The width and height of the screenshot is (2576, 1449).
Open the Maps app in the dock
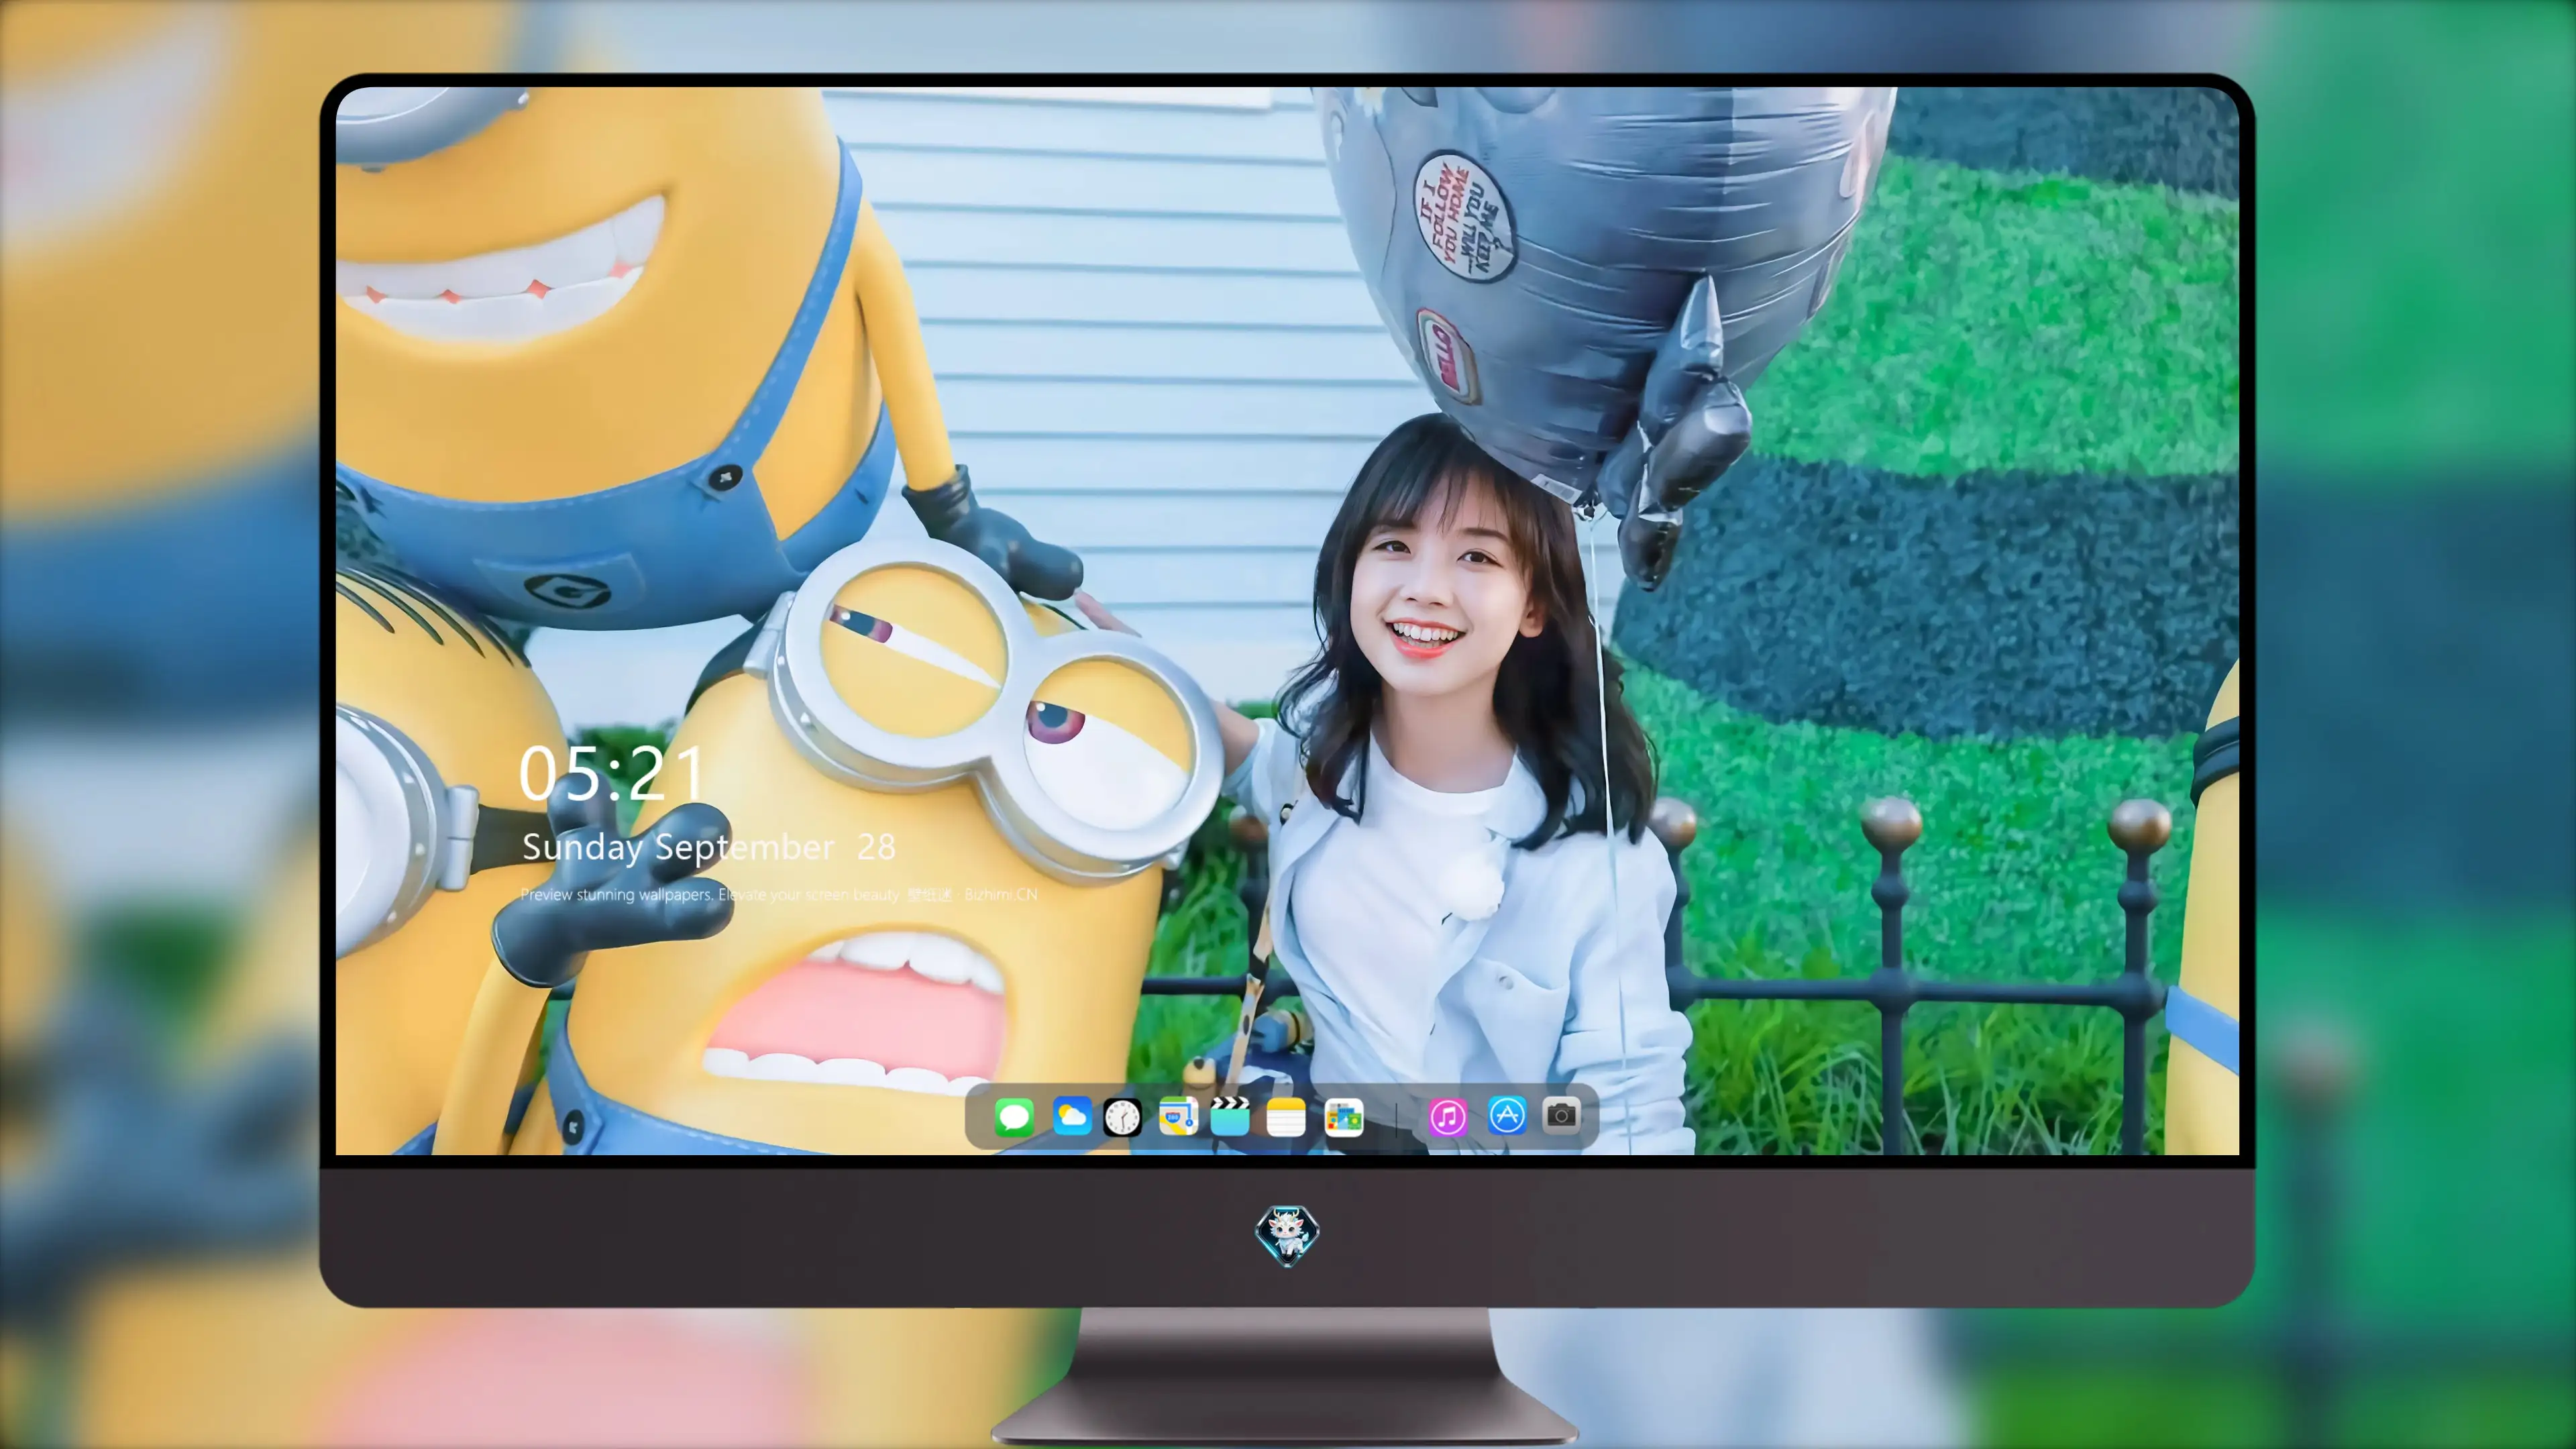(1178, 1116)
